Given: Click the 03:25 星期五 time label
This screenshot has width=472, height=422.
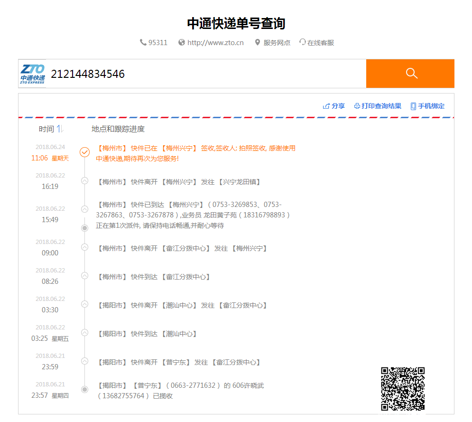Looking at the screenshot, I should click(50, 338).
